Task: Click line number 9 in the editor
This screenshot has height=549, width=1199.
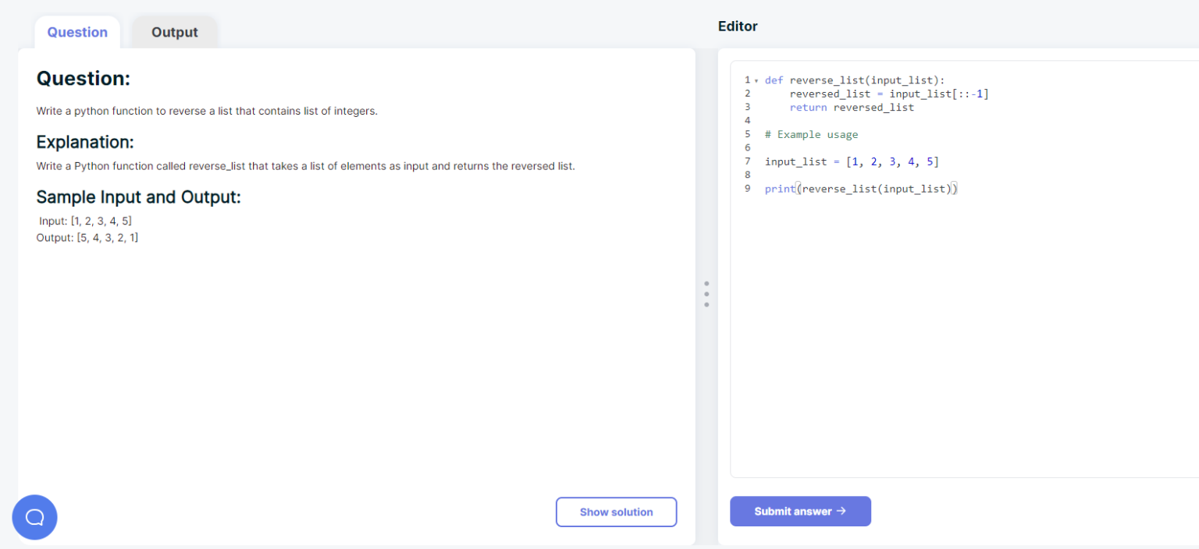Action: 747,188
